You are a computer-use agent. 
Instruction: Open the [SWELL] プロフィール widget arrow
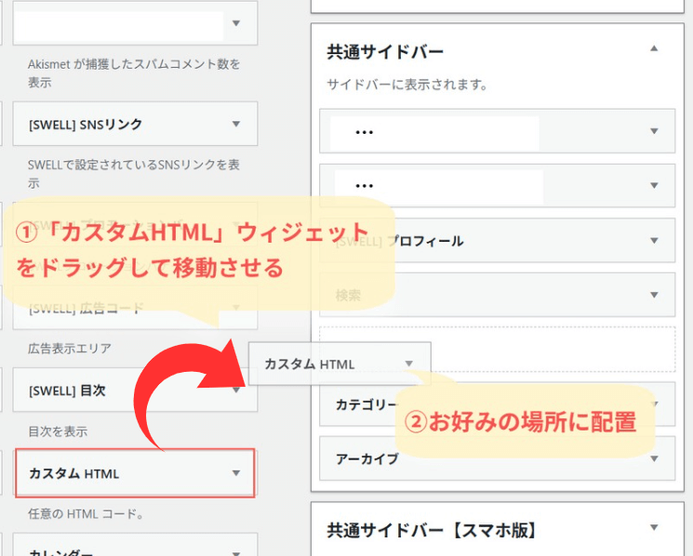654,241
